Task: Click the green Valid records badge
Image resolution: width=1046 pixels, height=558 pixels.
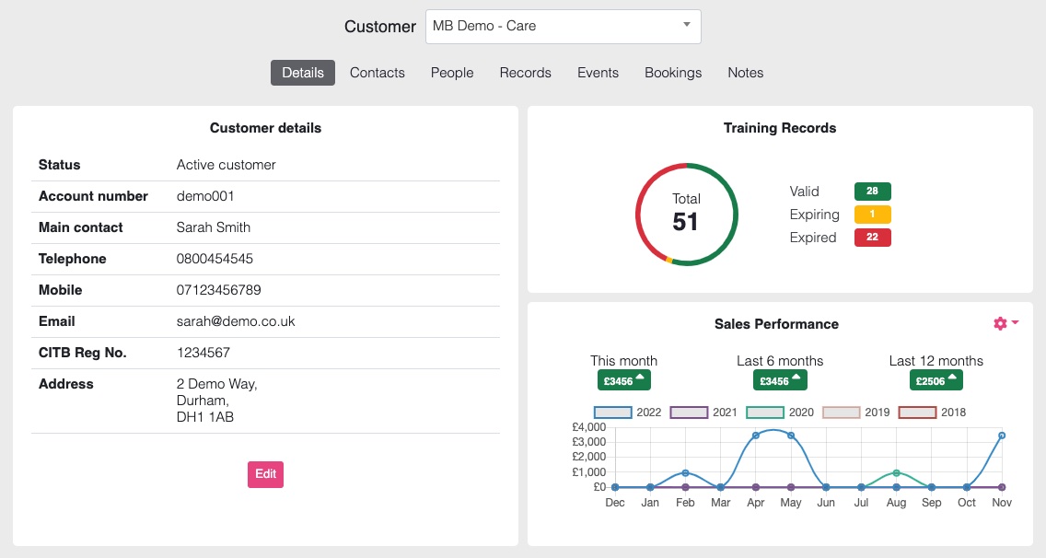Action: click(x=872, y=192)
